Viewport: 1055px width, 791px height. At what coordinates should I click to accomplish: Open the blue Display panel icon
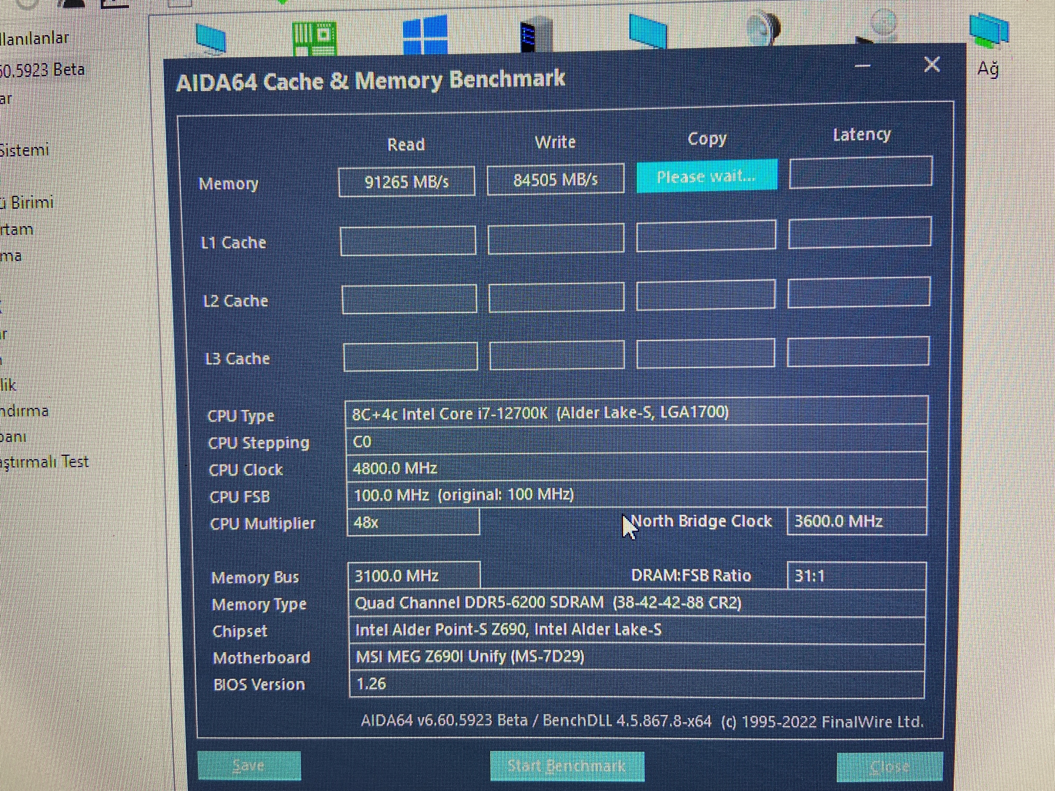pos(648,31)
